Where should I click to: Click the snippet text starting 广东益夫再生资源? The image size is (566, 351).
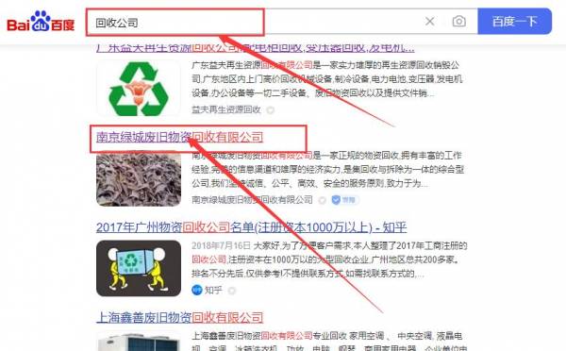point(327,79)
